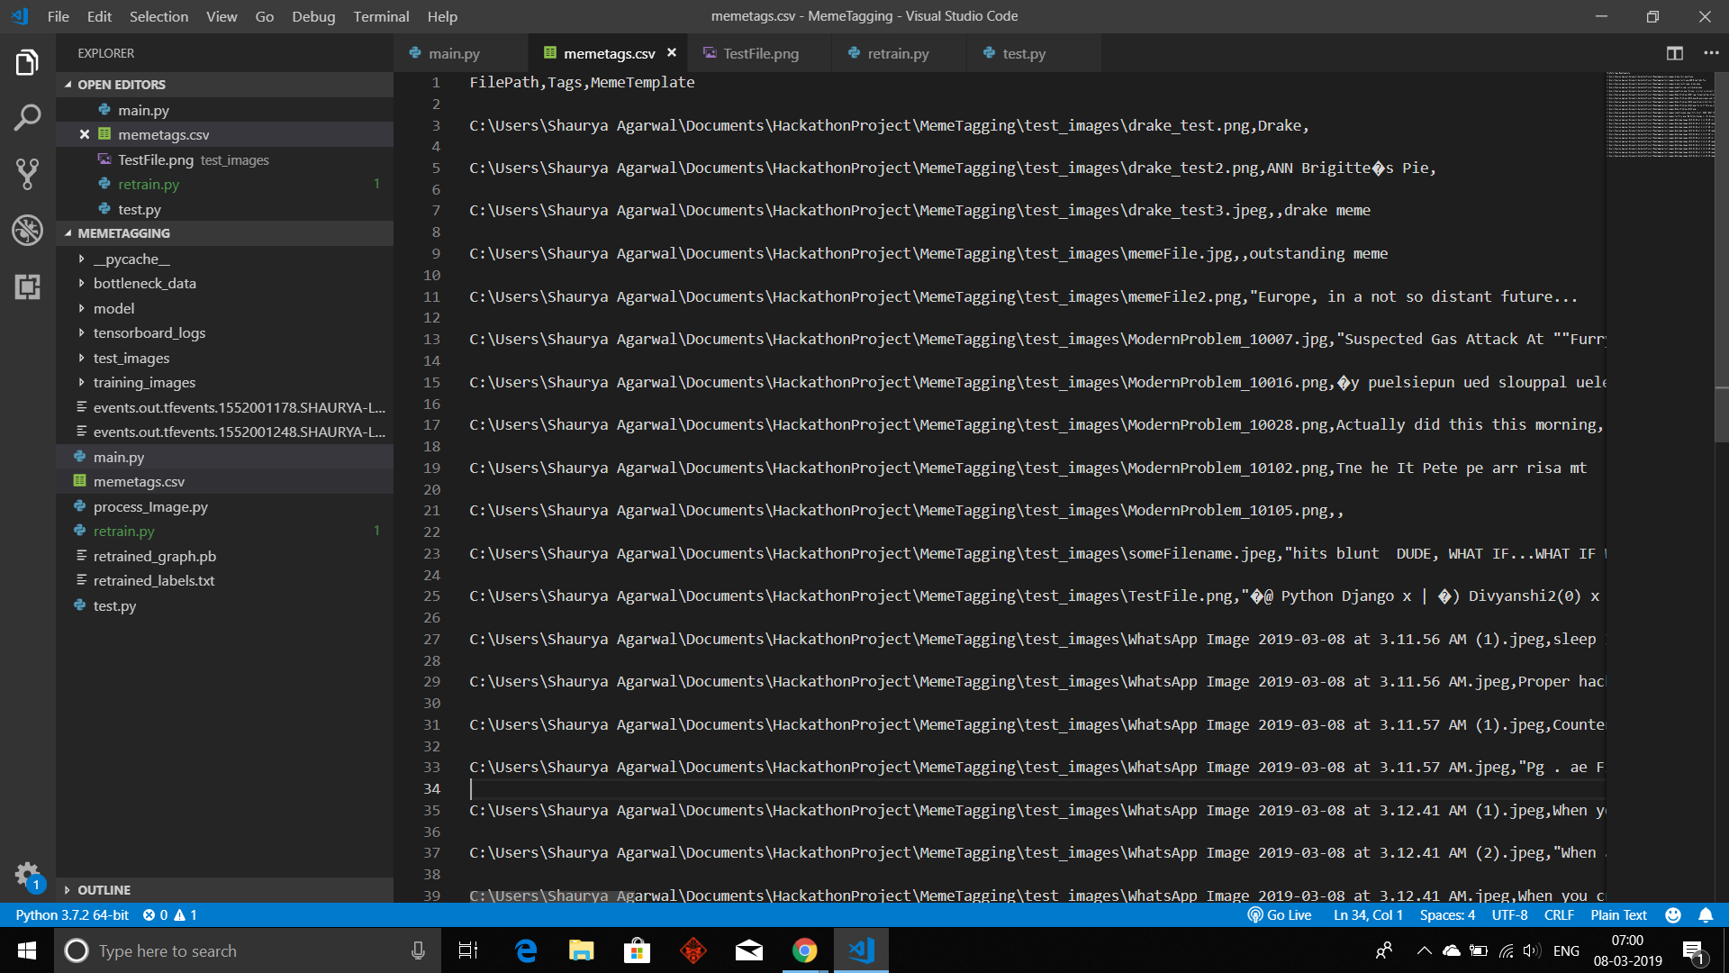
Task: Open the File menu
Action: pyautogui.click(x=59, y=16)
